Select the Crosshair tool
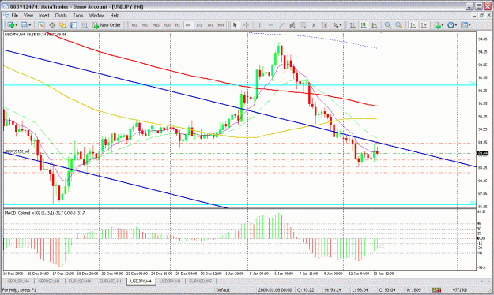Image resolution: width=494 pixels, height=295 pixels. [246, 25]
